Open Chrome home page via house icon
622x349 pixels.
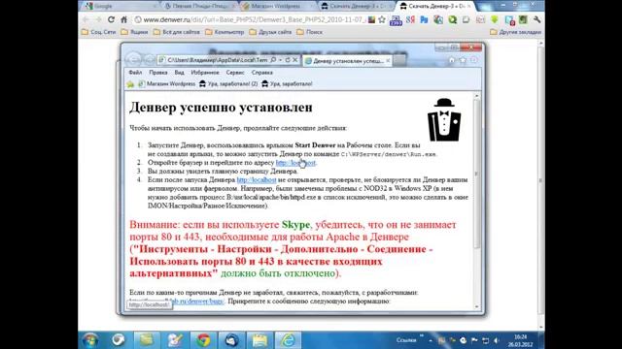click(123, 19)
